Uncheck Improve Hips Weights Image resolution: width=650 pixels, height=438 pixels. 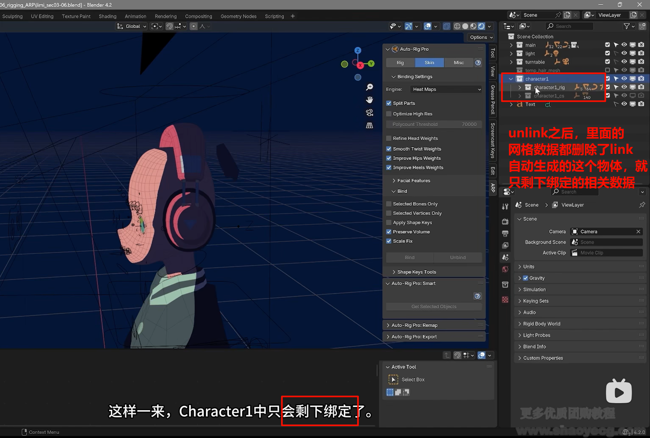point(389,158)
